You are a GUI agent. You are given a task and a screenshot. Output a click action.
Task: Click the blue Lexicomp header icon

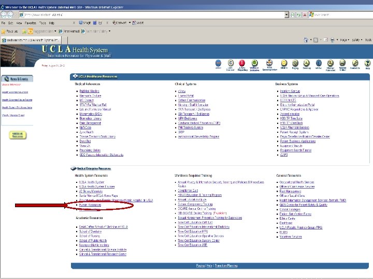click(218, 63)
